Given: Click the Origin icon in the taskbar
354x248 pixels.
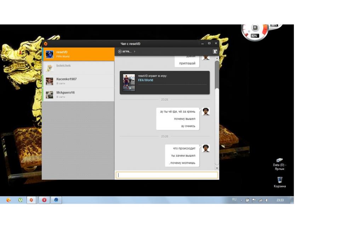Looking at the screenshot, I should pos(32,200).
